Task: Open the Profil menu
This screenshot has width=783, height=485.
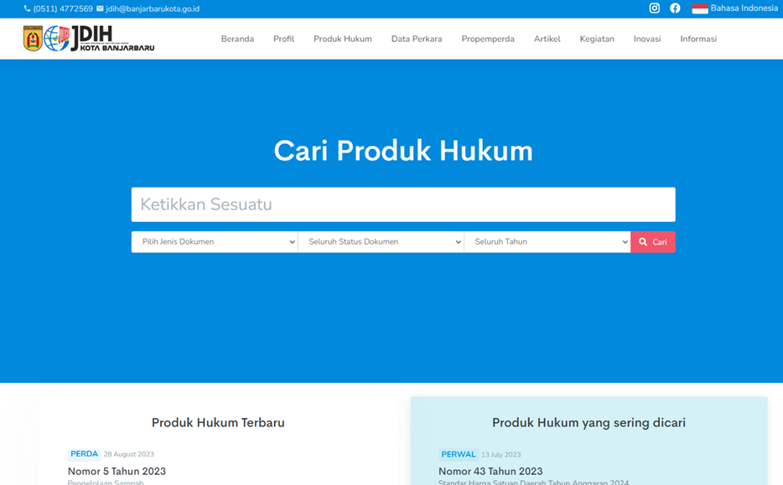Action: tap(283, 39)
